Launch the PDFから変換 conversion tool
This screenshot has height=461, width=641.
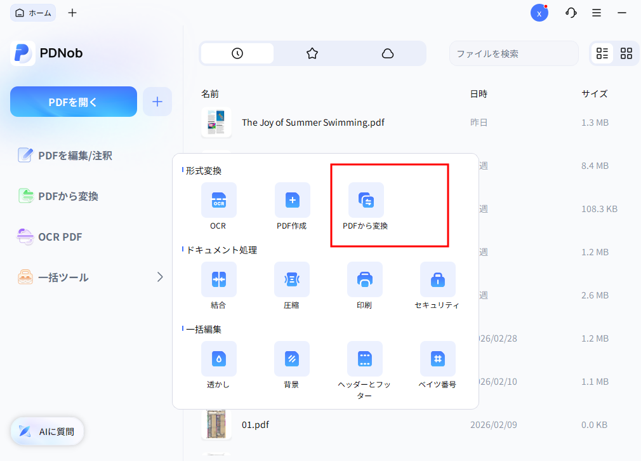[365, 206]
